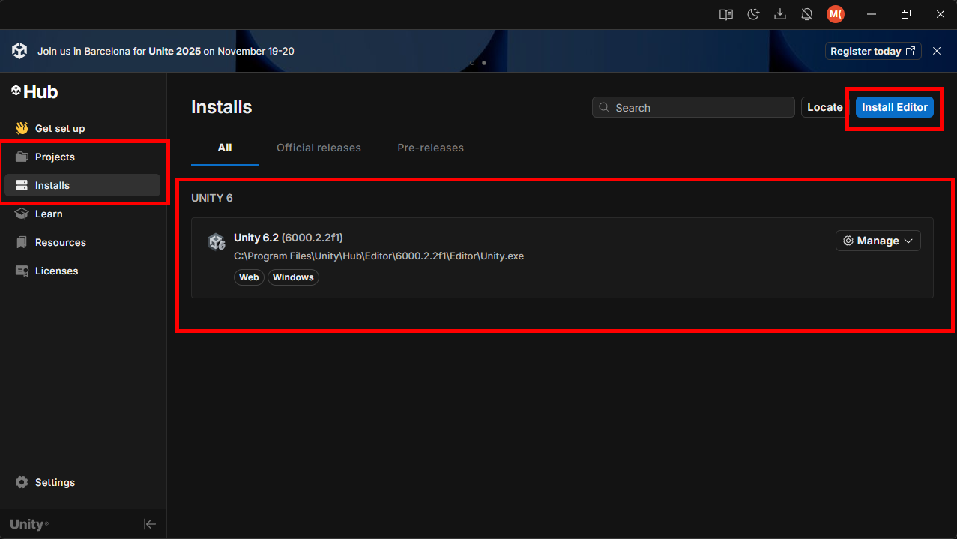Click the Unity 6.2 editor cube icon
This screenshot has width=957, height=539.
click(217, 241)
